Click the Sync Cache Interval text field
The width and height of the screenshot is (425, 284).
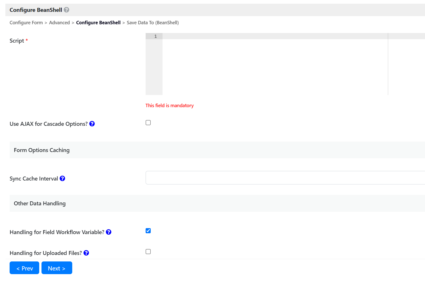[285, 178]
